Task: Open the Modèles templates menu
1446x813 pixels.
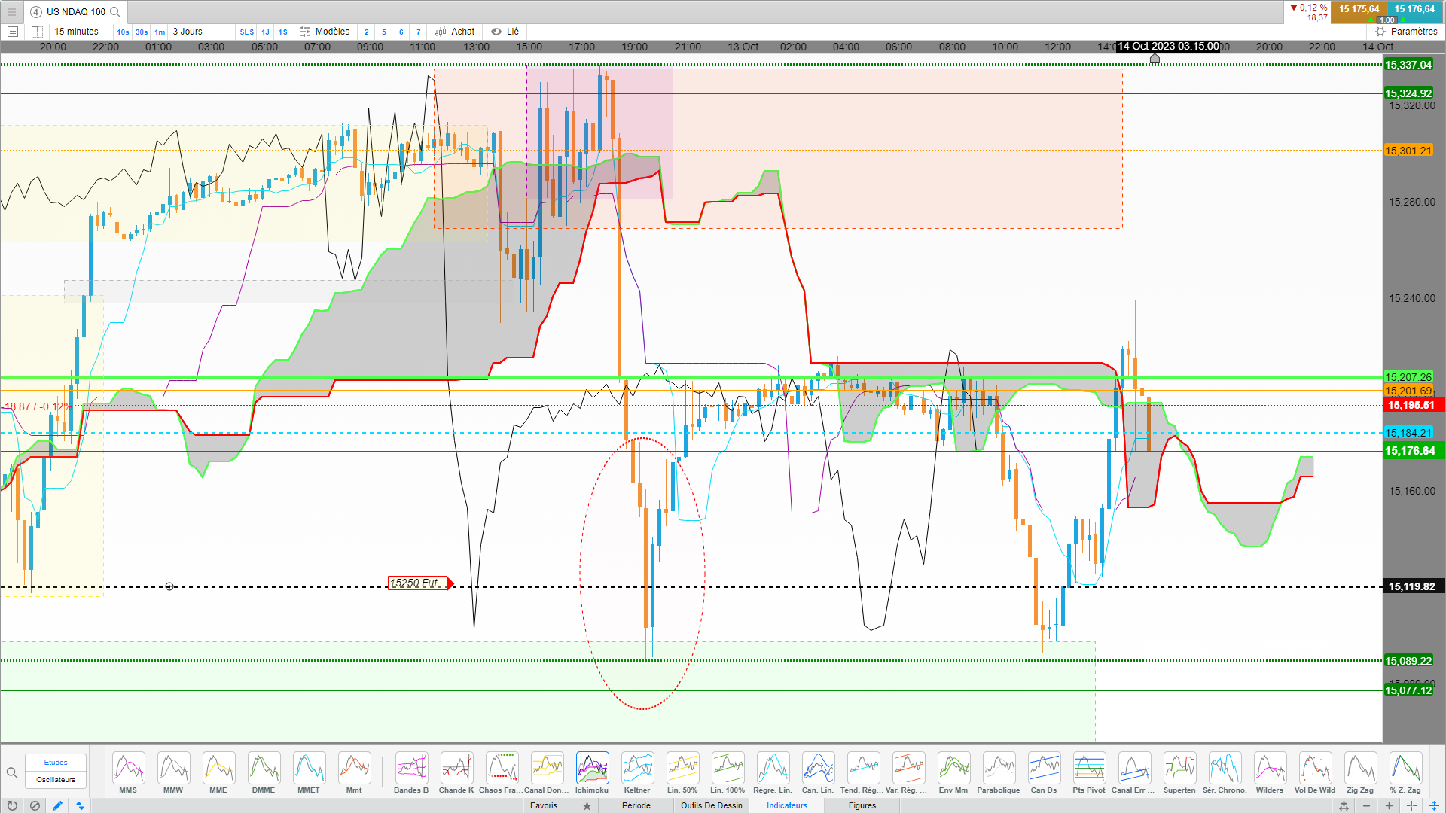Action: click(x=325, y=32)
